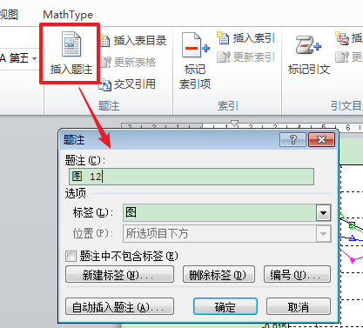The height and width of the screenshot is (328, 363).
Task: Close the Caption (题注) dialog
Action: pos(321,140)
